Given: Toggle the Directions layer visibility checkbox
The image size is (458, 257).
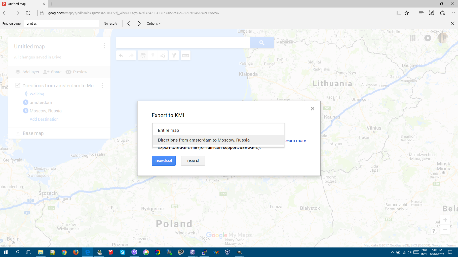Looking at the screenshot, I should tap(18, 85).
